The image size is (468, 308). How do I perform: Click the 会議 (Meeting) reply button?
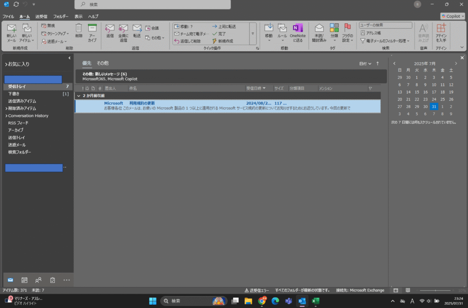pyautogui.click(x=152, y=28)
